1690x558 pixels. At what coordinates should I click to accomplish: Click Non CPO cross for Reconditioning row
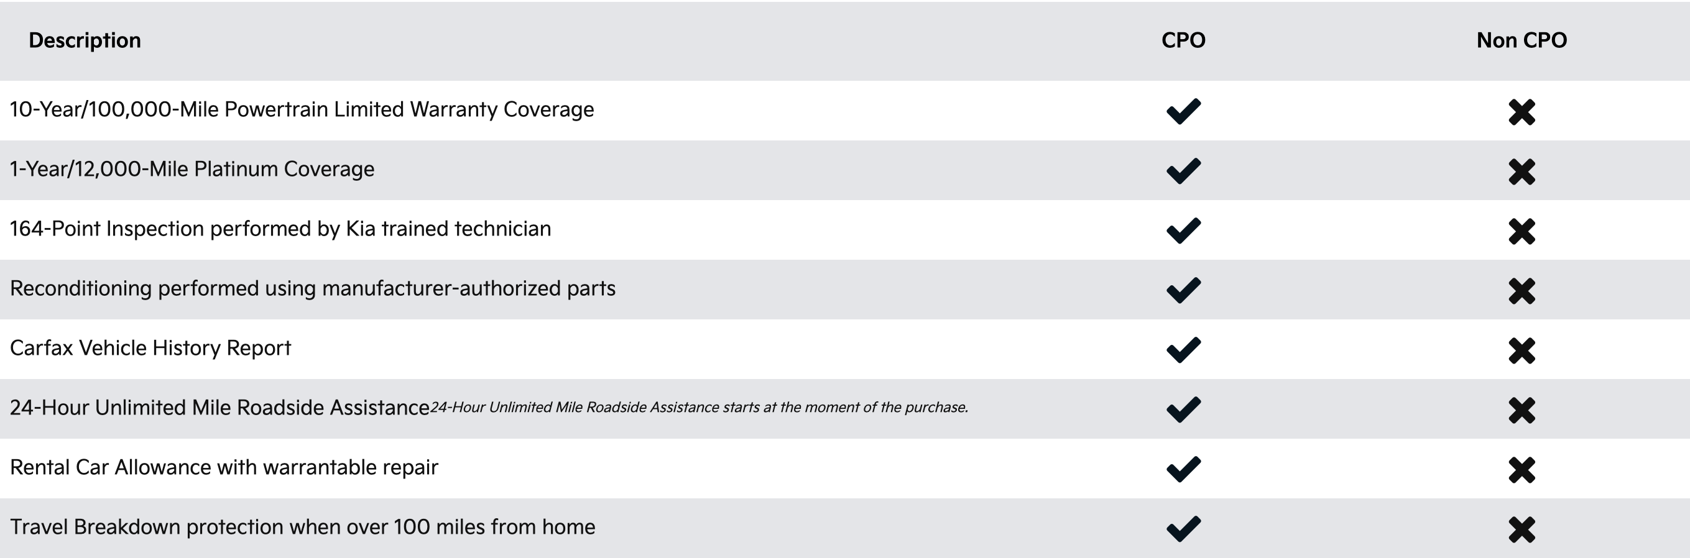tap(1521, 291)
